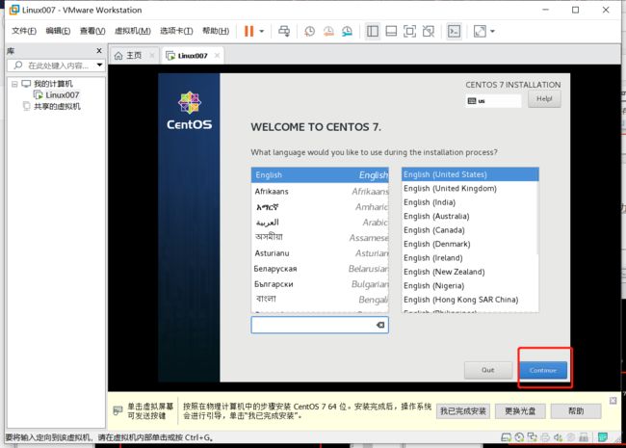
Task: Close the library panel
Action: (99, 51)
